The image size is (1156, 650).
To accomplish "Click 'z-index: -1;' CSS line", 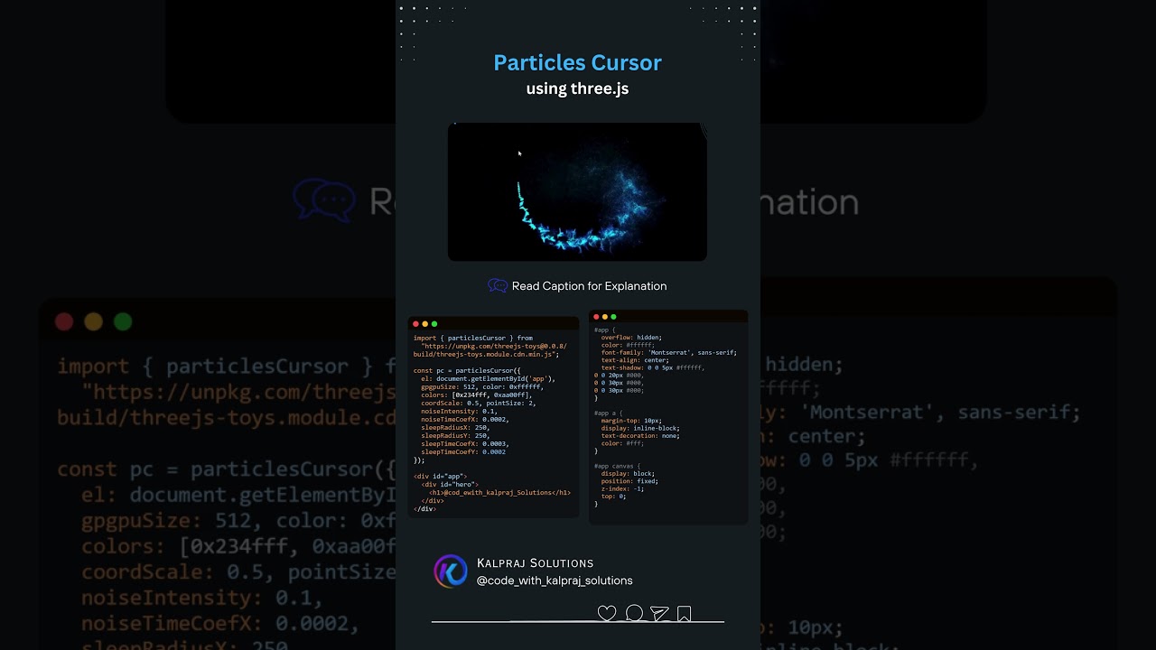I will (622, 488).
